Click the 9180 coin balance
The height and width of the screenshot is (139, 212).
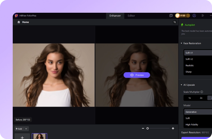point(183,16)
